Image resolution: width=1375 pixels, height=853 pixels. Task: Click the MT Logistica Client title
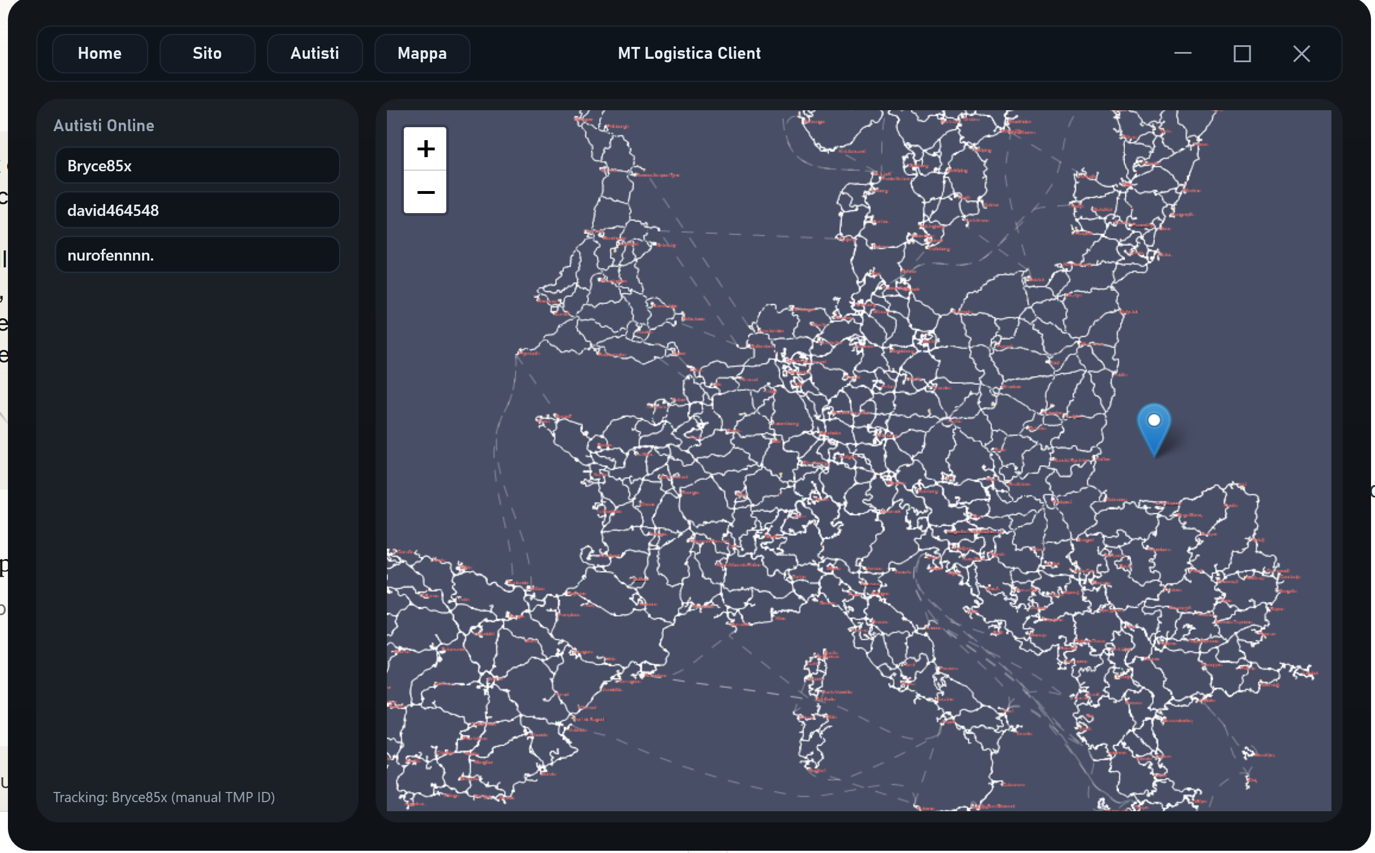point(689,53)
